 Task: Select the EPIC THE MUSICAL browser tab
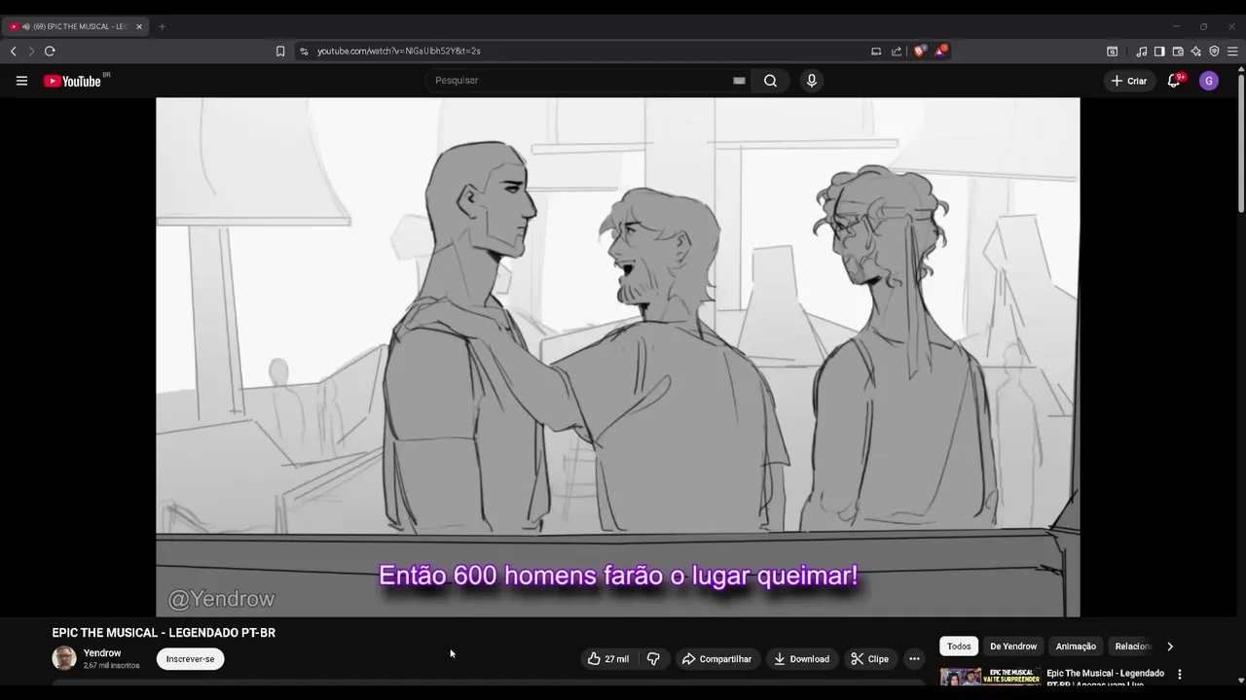click(x=76, y=26)
